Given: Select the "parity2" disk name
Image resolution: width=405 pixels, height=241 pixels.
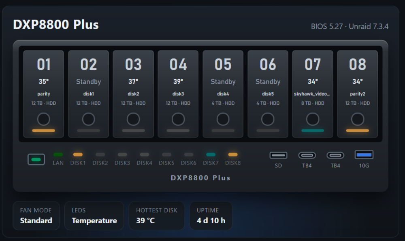Looking at the screenshot, I should click(358, 94).
